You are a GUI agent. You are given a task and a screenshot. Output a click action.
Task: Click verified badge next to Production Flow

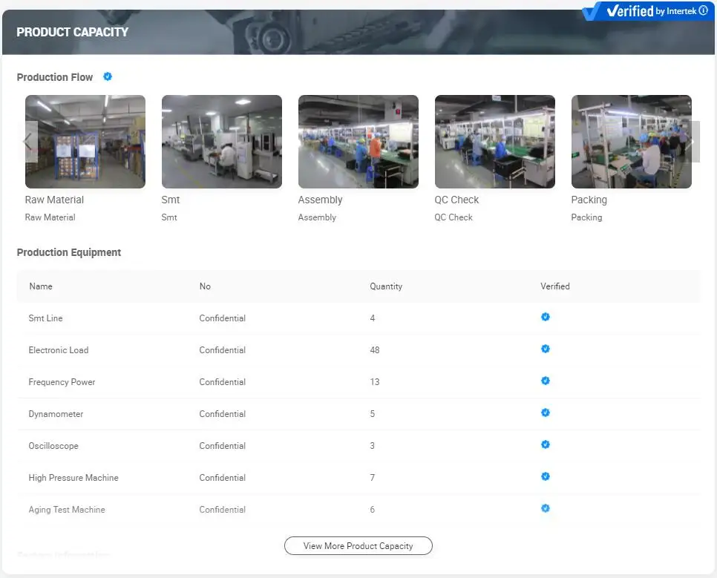[x=108, y=76]
